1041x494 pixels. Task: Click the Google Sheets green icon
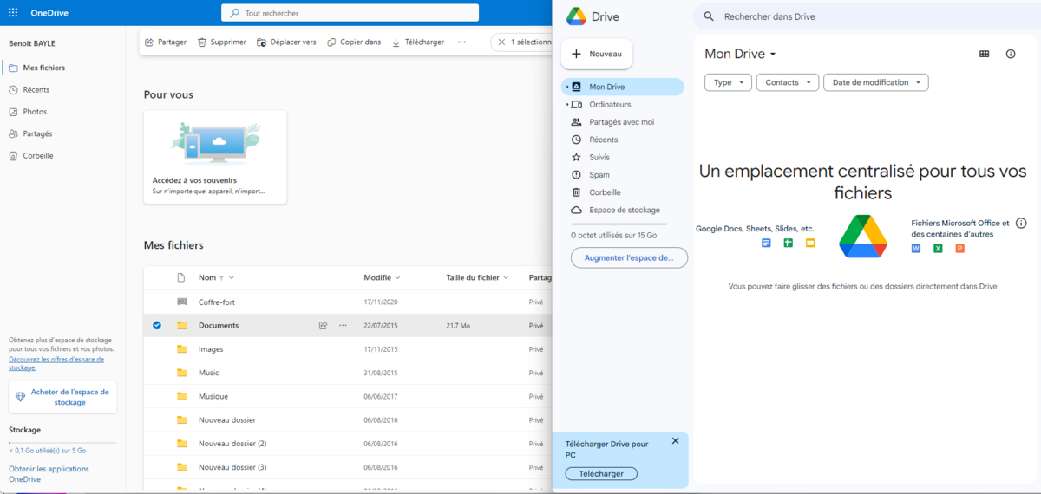[x=789, y=244]
